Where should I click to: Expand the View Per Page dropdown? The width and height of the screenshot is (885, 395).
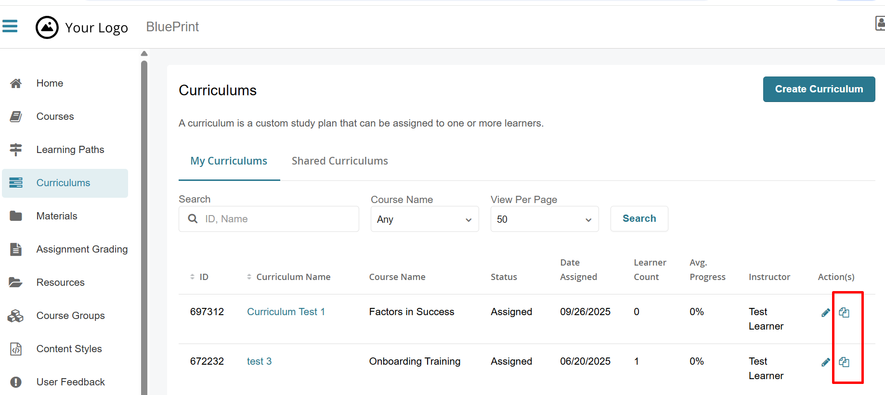pos(544,219)
